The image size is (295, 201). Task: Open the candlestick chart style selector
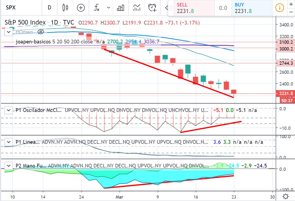pos(65,8)
